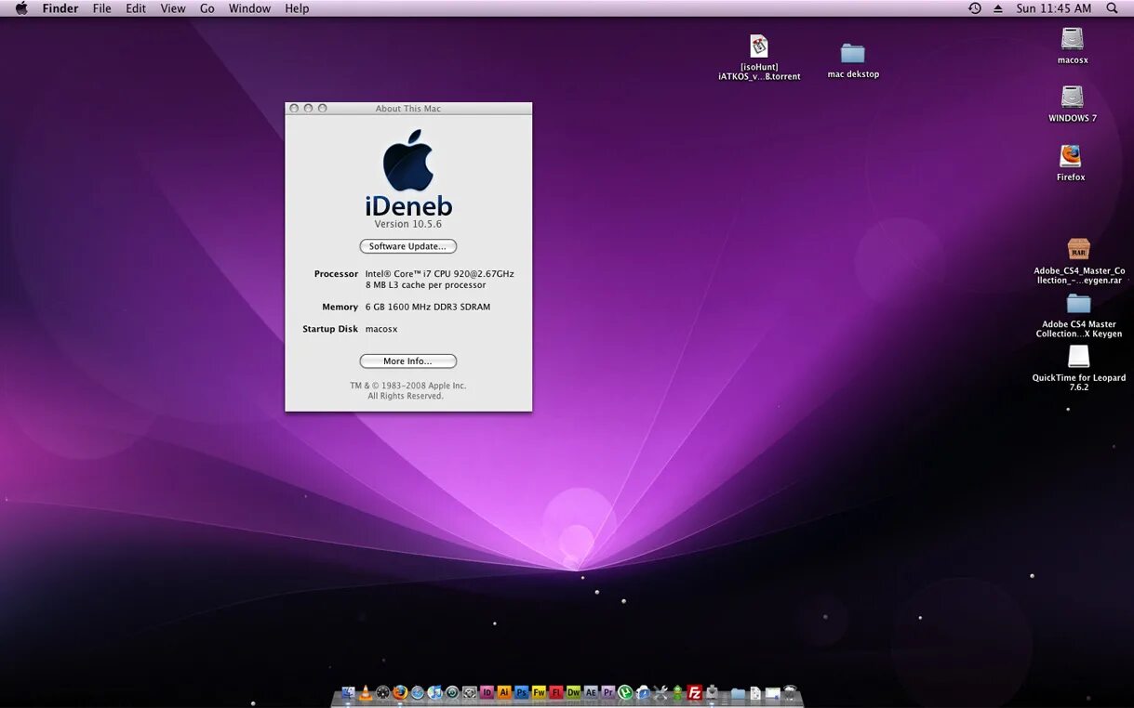Open the Edit menu
Image resolution: width=1134 pixels, height=708 pixels.
point(136,8)
